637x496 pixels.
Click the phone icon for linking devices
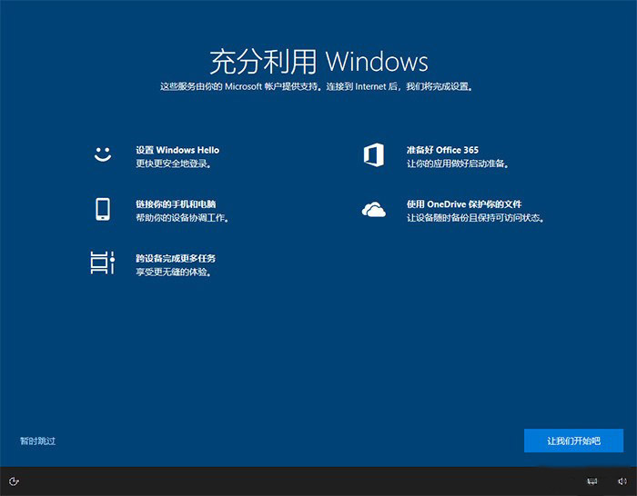pos(102,209)
